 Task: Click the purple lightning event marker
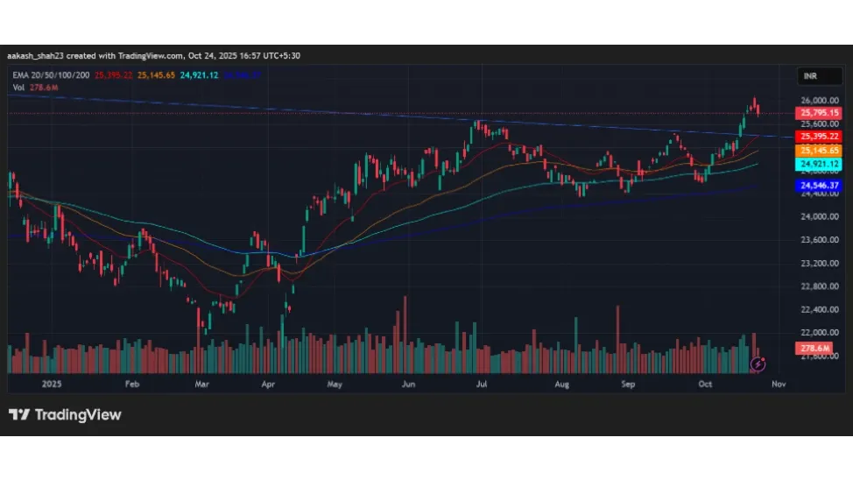[x=758, y=363]
